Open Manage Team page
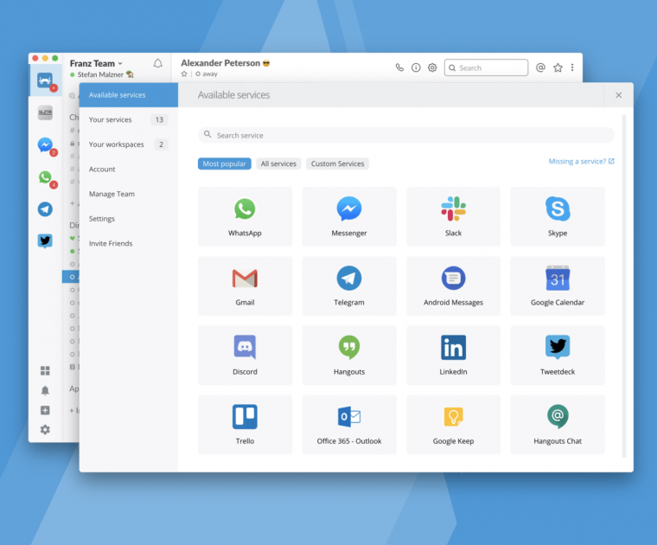Image resolution: width=657 pixels, height=545 pixels. (129, 194)
